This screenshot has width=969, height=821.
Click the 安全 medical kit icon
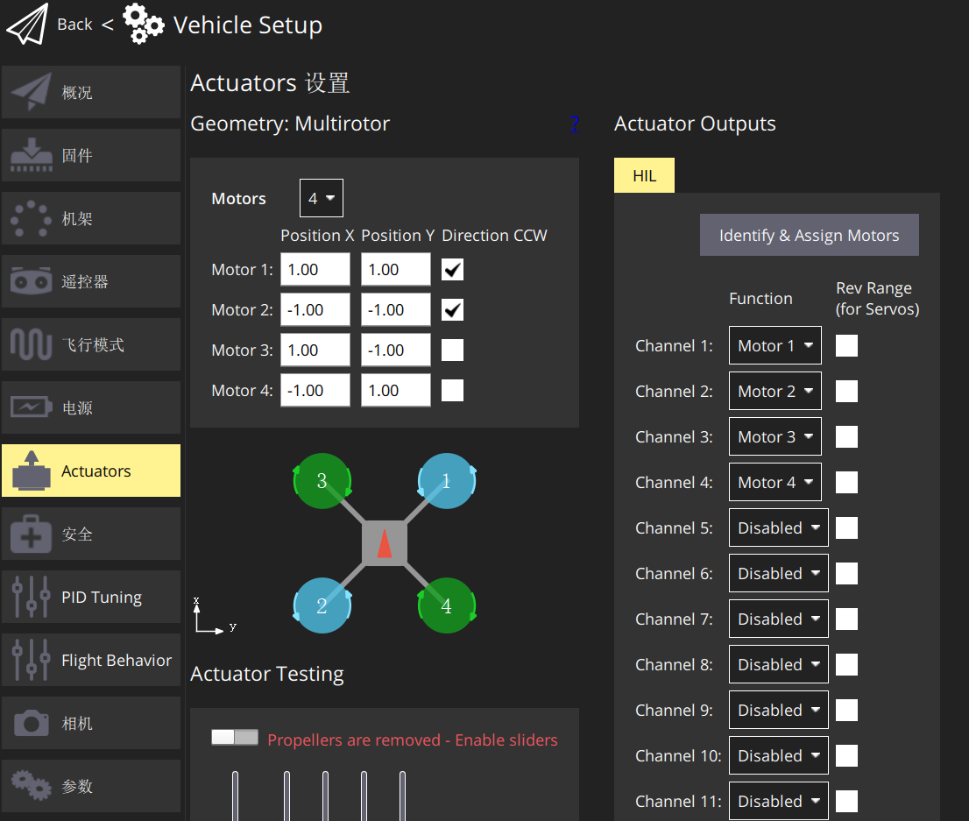point(31,534)
